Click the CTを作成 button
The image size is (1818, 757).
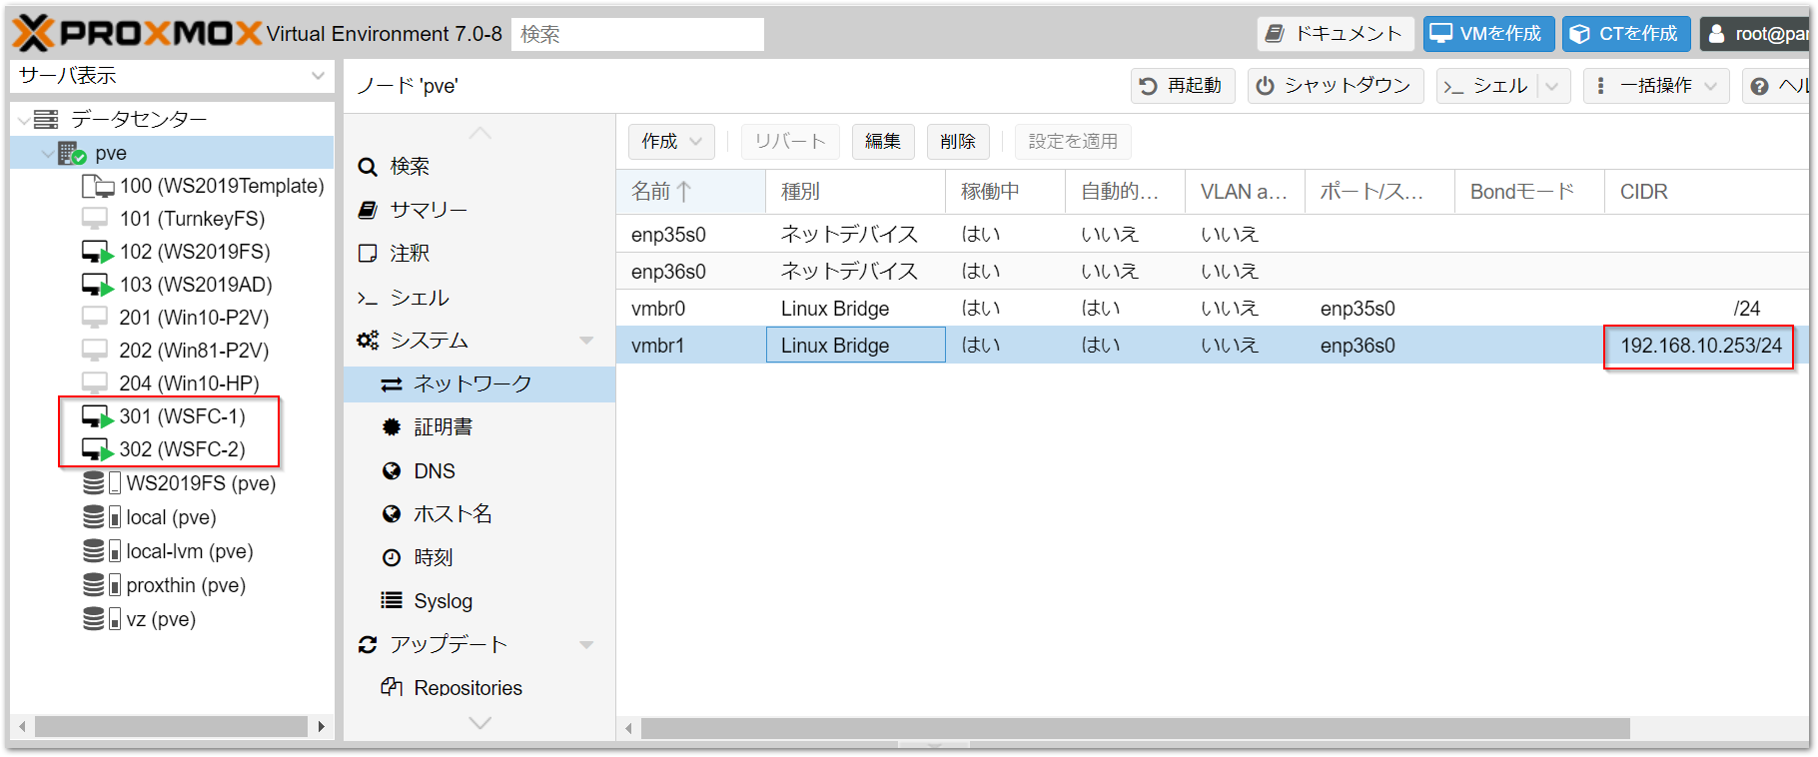[x=1626, y=34]
